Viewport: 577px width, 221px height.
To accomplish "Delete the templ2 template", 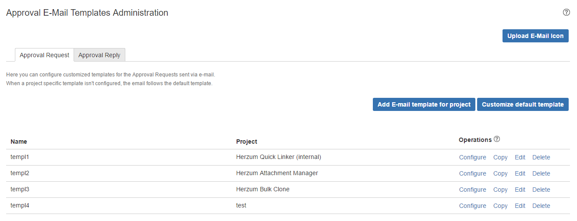I will point(541,173).
